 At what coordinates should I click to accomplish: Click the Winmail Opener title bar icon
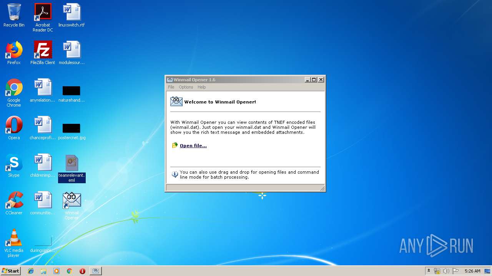coord(170,80)
